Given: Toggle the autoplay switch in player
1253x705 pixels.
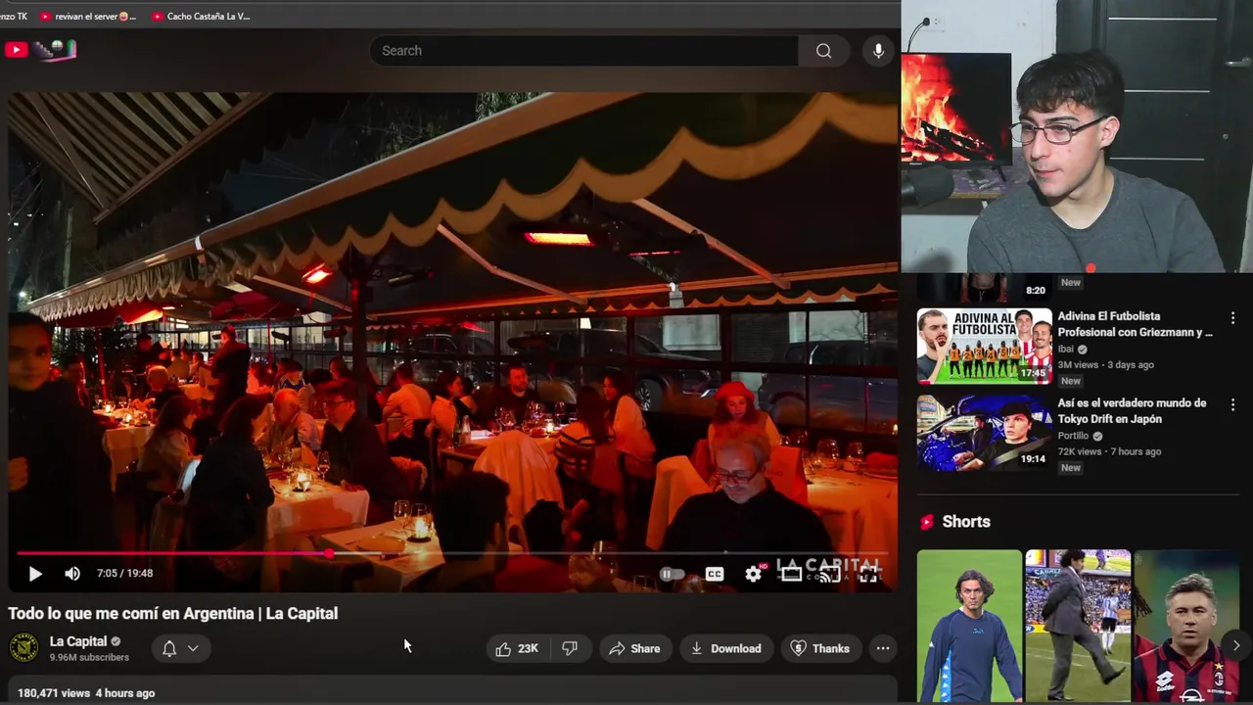Looking at the screenshot, I should pyautogui.click(x=671, y=575).
